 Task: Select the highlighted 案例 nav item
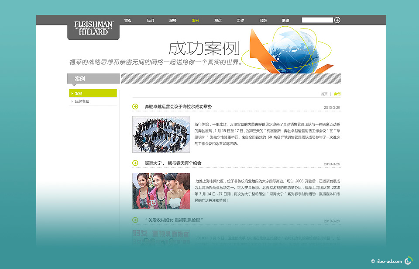pos(196,21)
